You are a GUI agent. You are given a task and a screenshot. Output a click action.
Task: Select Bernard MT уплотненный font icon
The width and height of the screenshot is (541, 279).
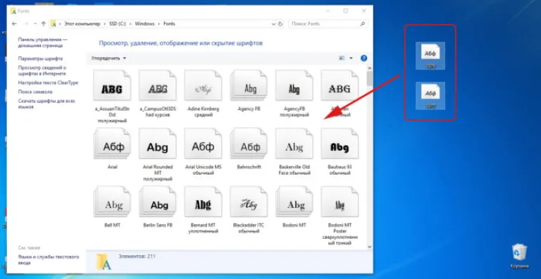point(203,201)
